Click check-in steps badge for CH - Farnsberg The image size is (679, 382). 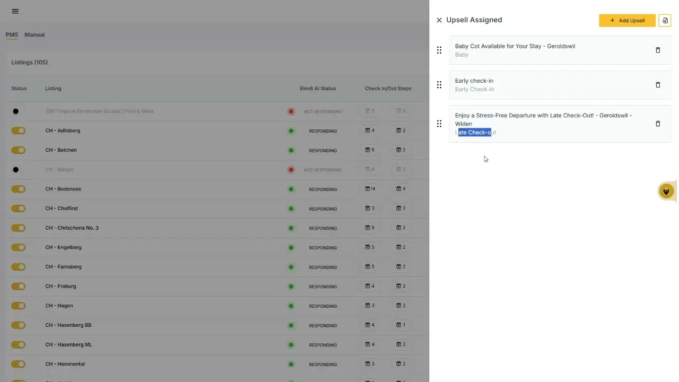[370, 267]
